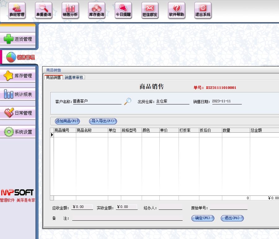Open 换班管理 shift management icon
Screen dimensions: 279x239
point(17,10)
